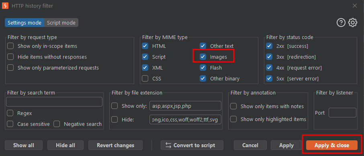
Task: Enable the Regex search option
Action: pos(10,113)
